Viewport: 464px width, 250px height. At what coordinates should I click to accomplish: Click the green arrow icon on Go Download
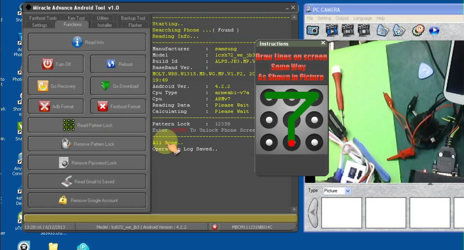pyautogui.click(x=105, y=86)
